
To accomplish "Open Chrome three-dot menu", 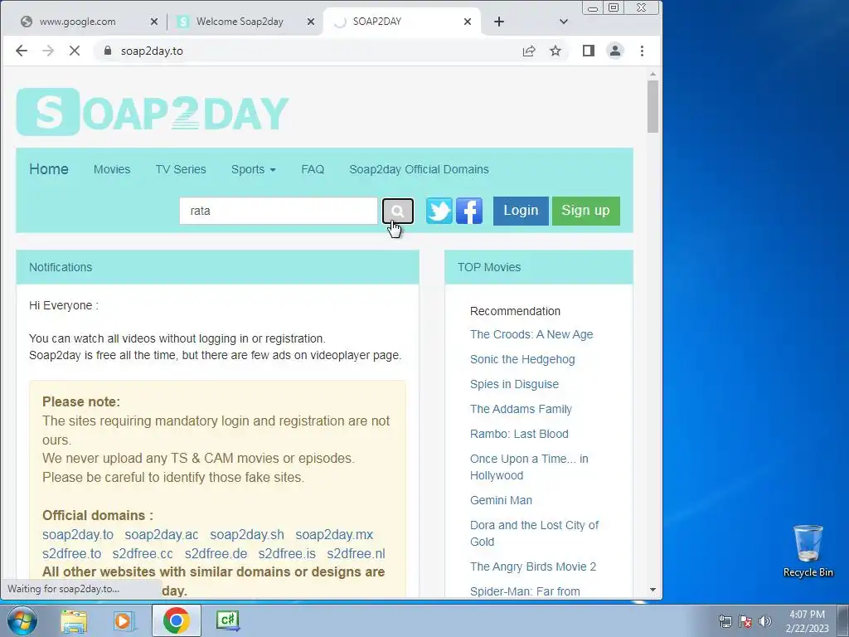I will pyautogui.click(x=643, y=51).
